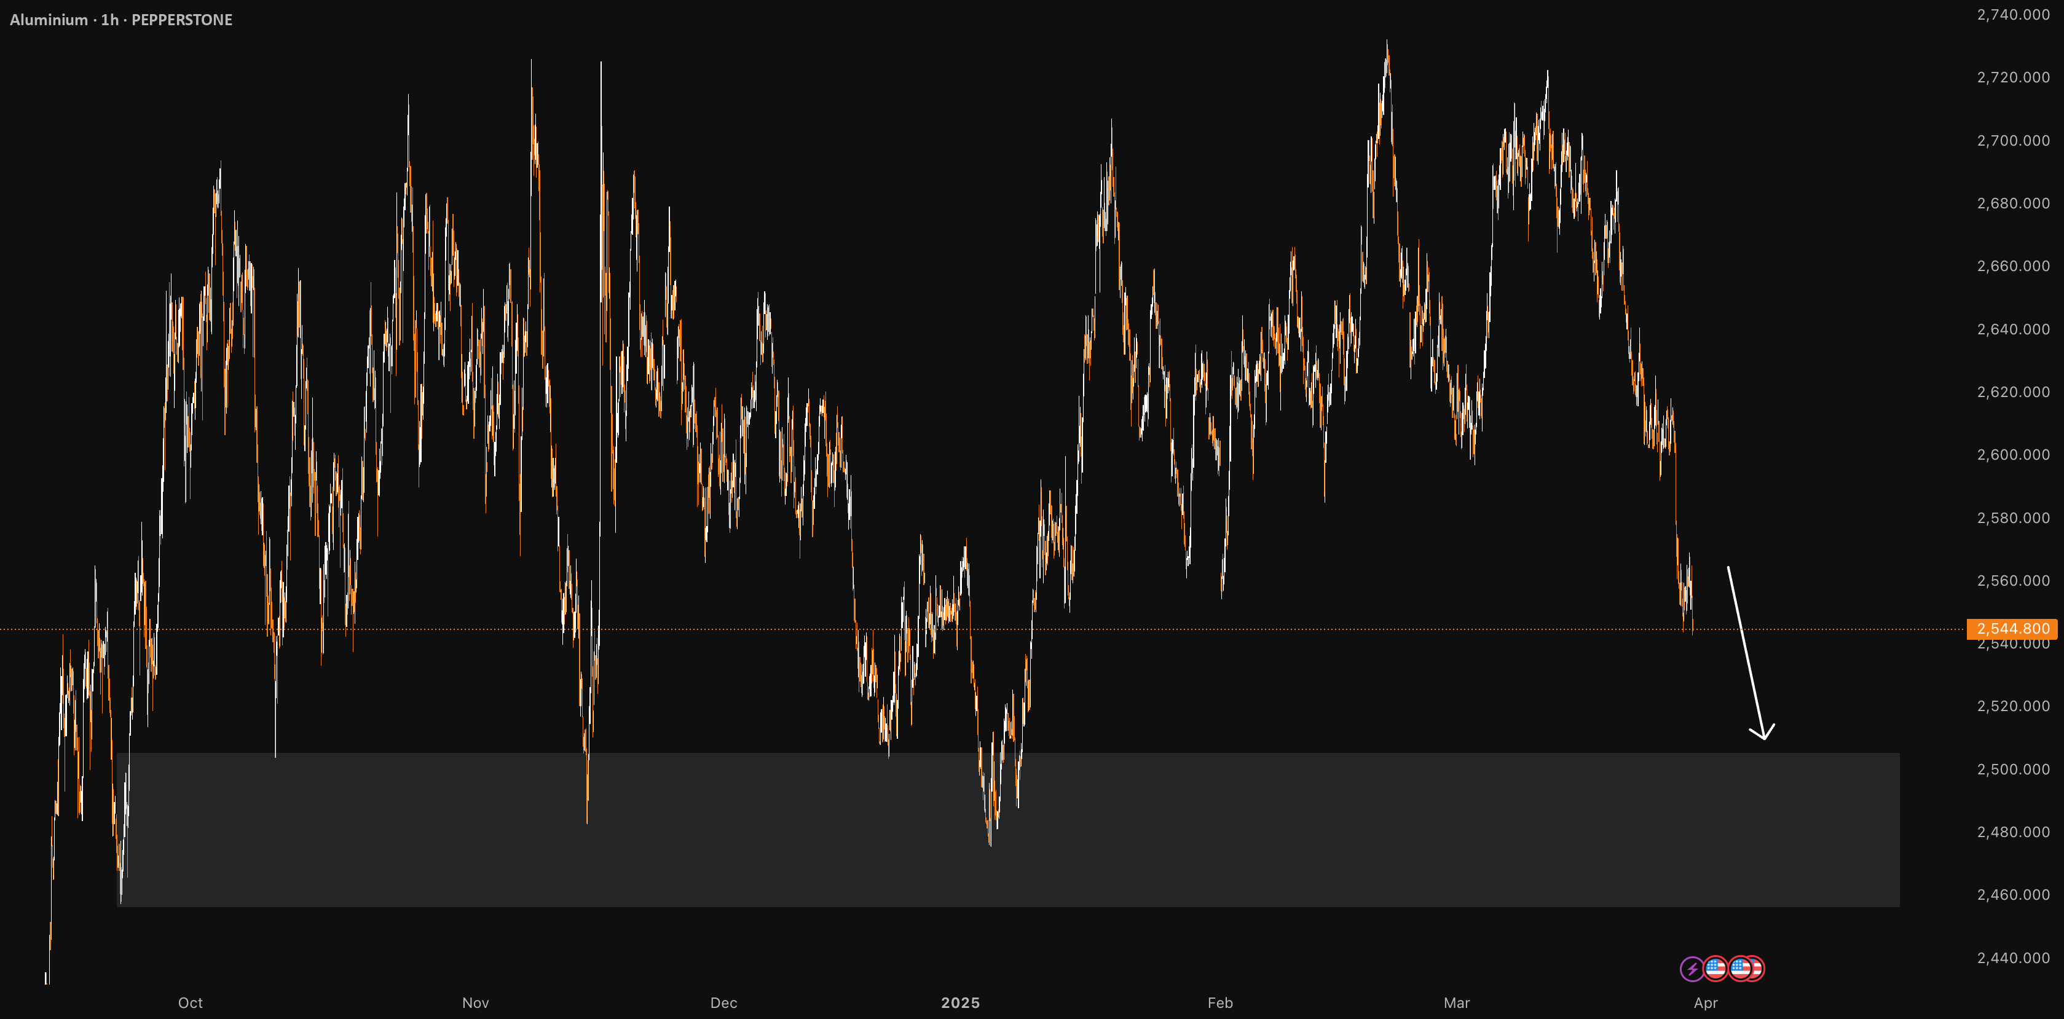
Task: Click the 2,700.000 price scale label
Action: (2013, 140)
